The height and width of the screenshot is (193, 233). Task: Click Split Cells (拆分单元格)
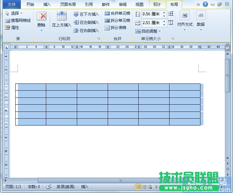pyautogui.click(x=117, y=21)
